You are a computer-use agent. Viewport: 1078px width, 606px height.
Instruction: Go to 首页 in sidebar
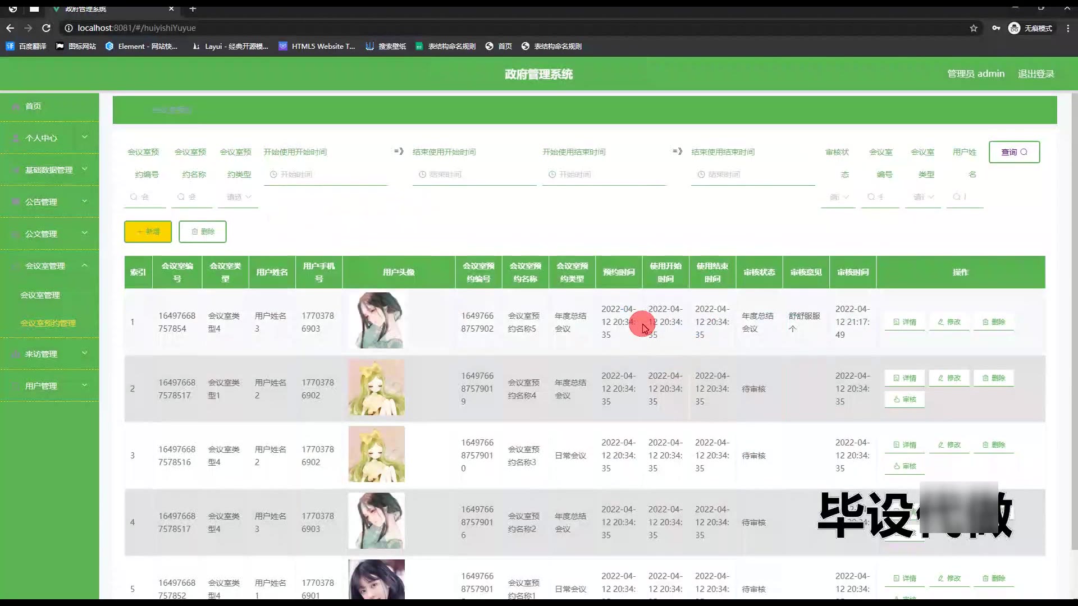(x=33, y=106)
